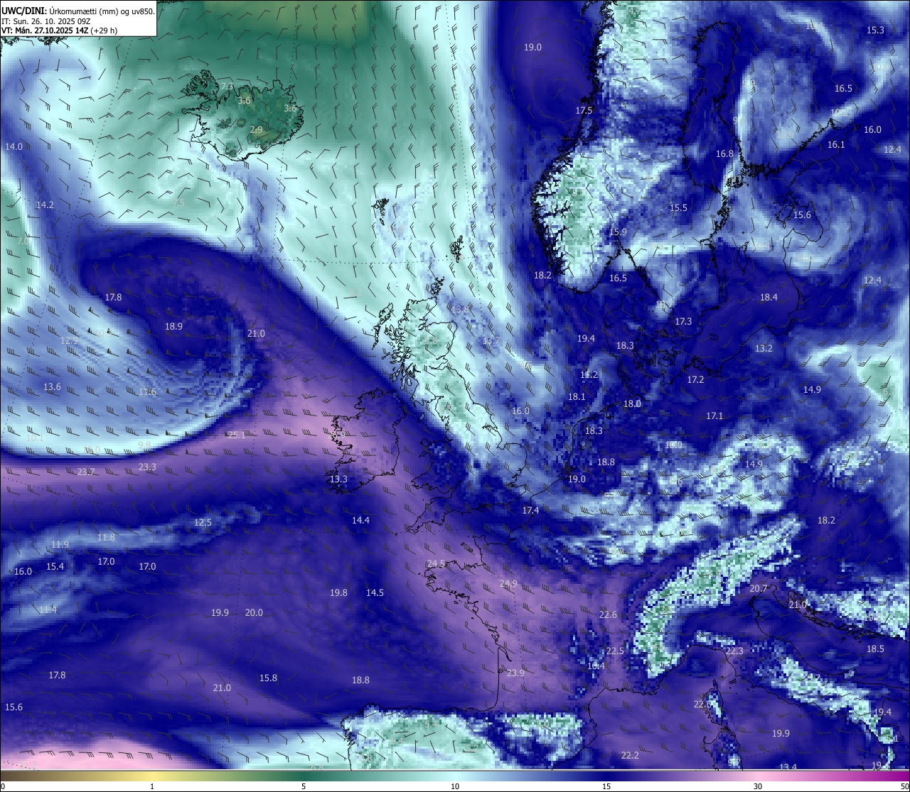
Task: Click the 2.9 value over Iceland
Action: click(x=256, y=130)
